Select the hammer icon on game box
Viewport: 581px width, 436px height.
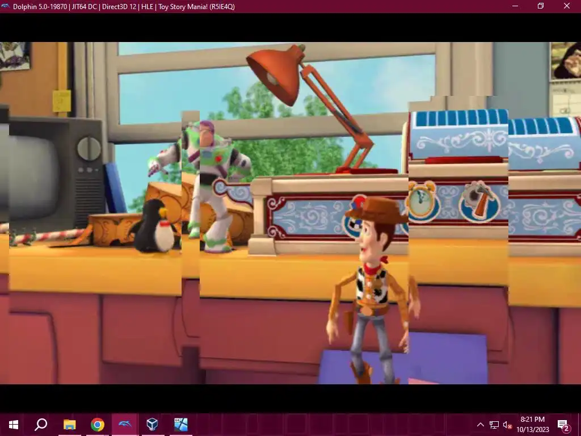tap(479, 202)
